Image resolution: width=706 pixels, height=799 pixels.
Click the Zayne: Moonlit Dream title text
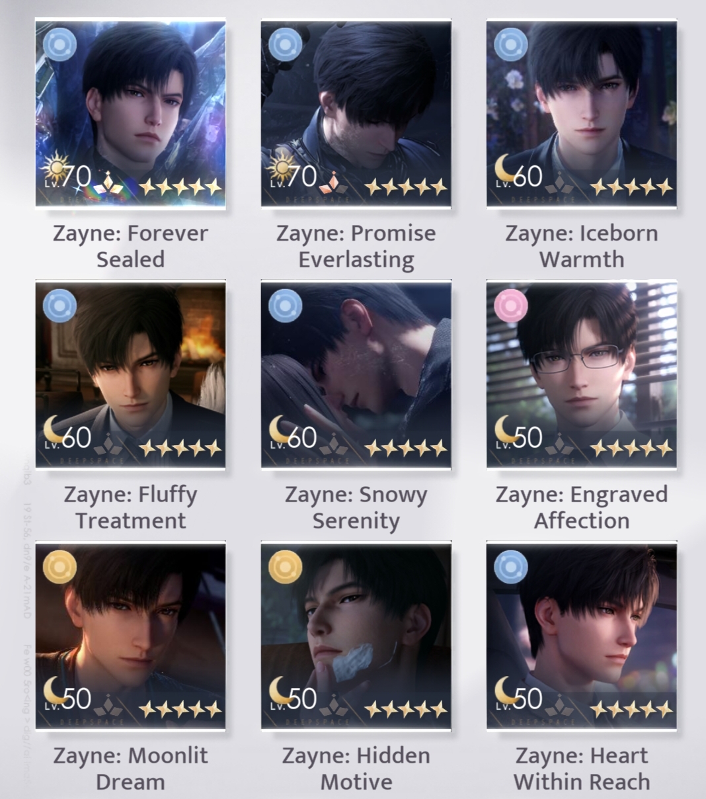point(130,769)
